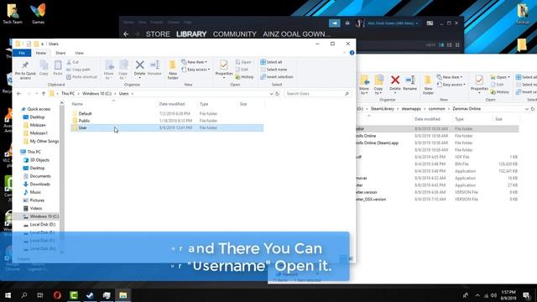The width and height of the screenshot is (537, 302).
Task: Click Rename in background Explorer window
Action: [410, 83]
